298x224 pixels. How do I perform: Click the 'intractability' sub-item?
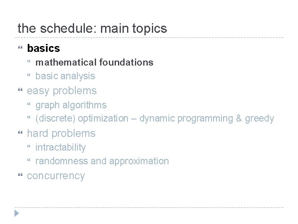[60, 147]
